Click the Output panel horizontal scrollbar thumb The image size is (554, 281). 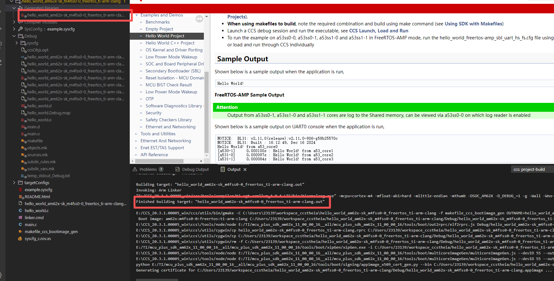pos(157,280)
